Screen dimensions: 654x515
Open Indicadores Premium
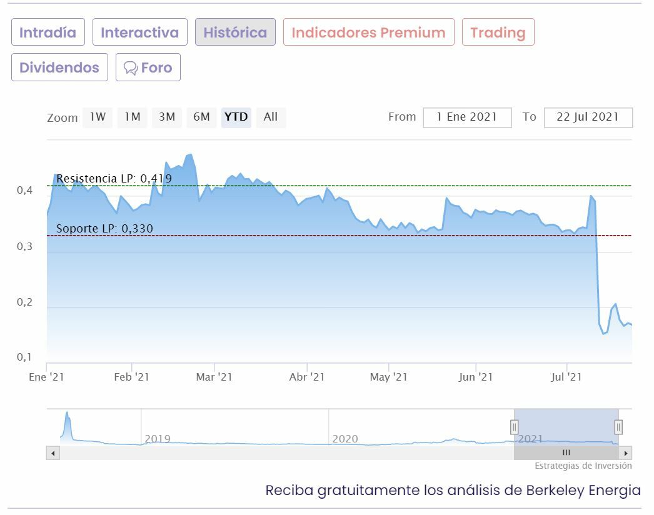click(368, 32)
